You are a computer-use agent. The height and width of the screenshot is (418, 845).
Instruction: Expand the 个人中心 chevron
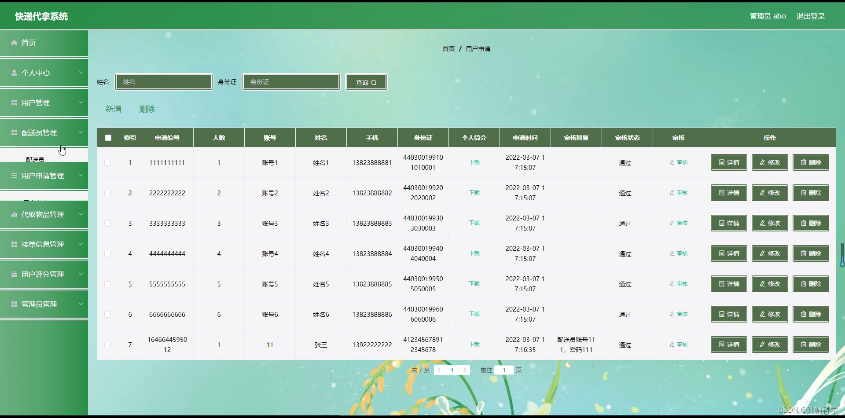(x=81, y=73)
